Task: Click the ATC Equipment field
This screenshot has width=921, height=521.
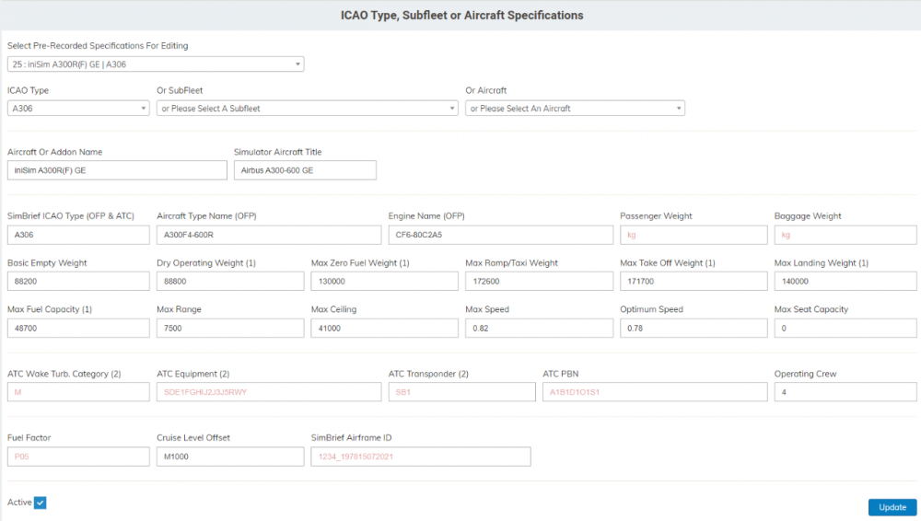Action: (268, 392)
